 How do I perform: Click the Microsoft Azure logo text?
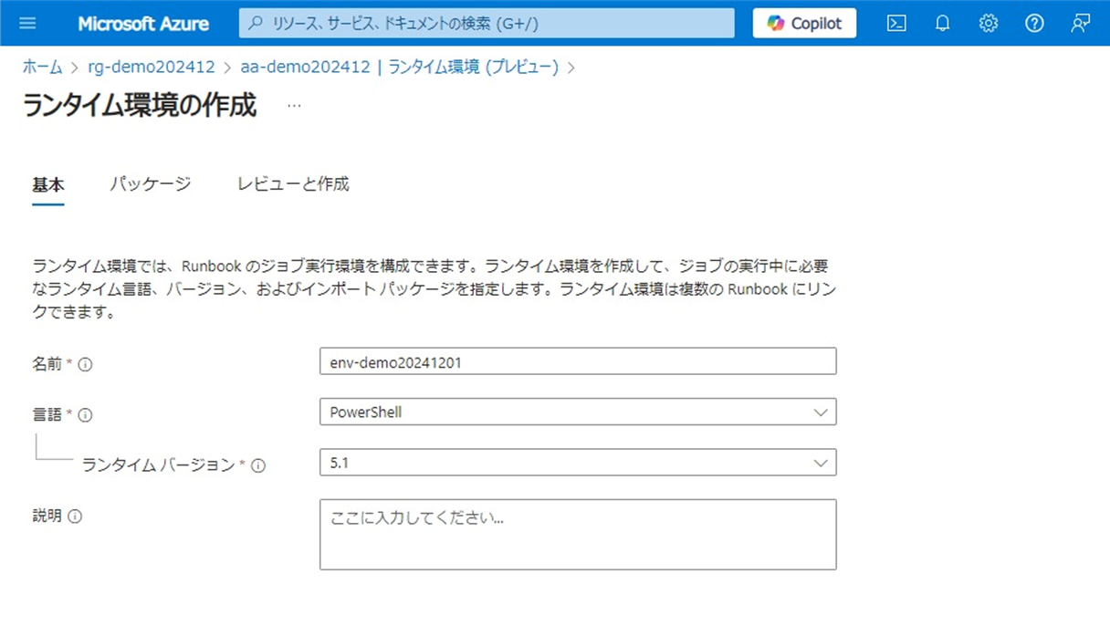[143, 24]
